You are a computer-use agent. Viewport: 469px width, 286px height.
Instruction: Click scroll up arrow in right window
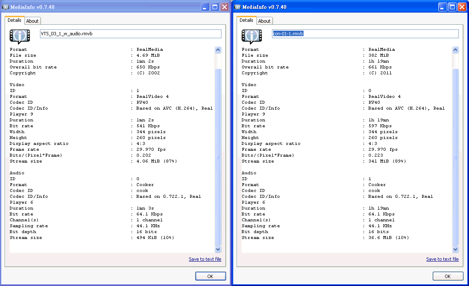pos(455,50)
